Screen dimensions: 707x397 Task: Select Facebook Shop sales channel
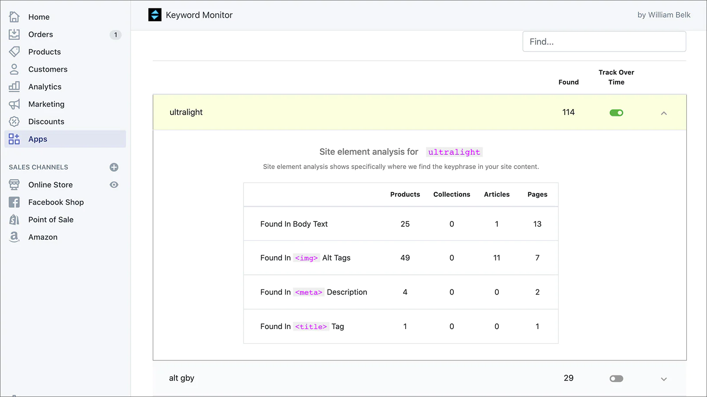pos(56,202)
